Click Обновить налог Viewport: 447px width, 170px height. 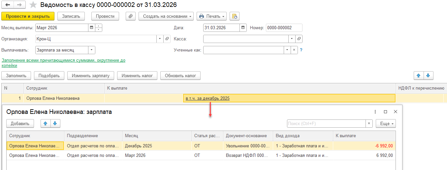tap(180, 75)
